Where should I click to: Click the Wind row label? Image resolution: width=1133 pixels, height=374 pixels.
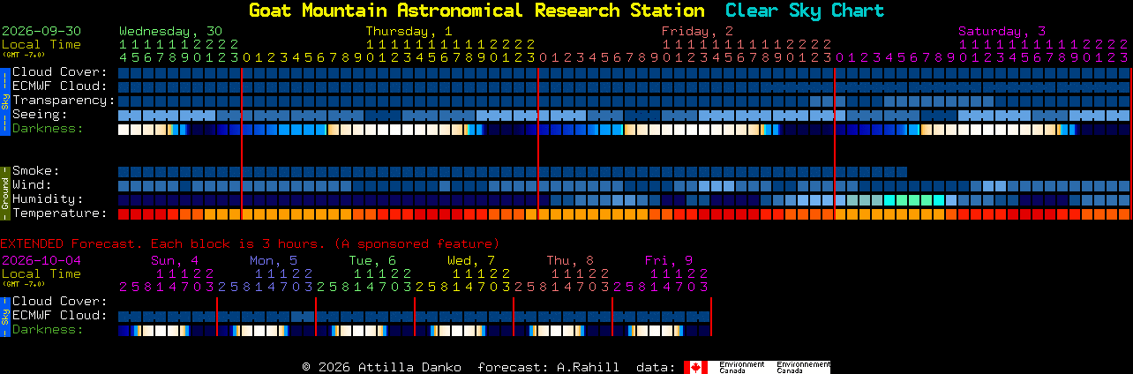pyautogui.click(x=32, y=185)
